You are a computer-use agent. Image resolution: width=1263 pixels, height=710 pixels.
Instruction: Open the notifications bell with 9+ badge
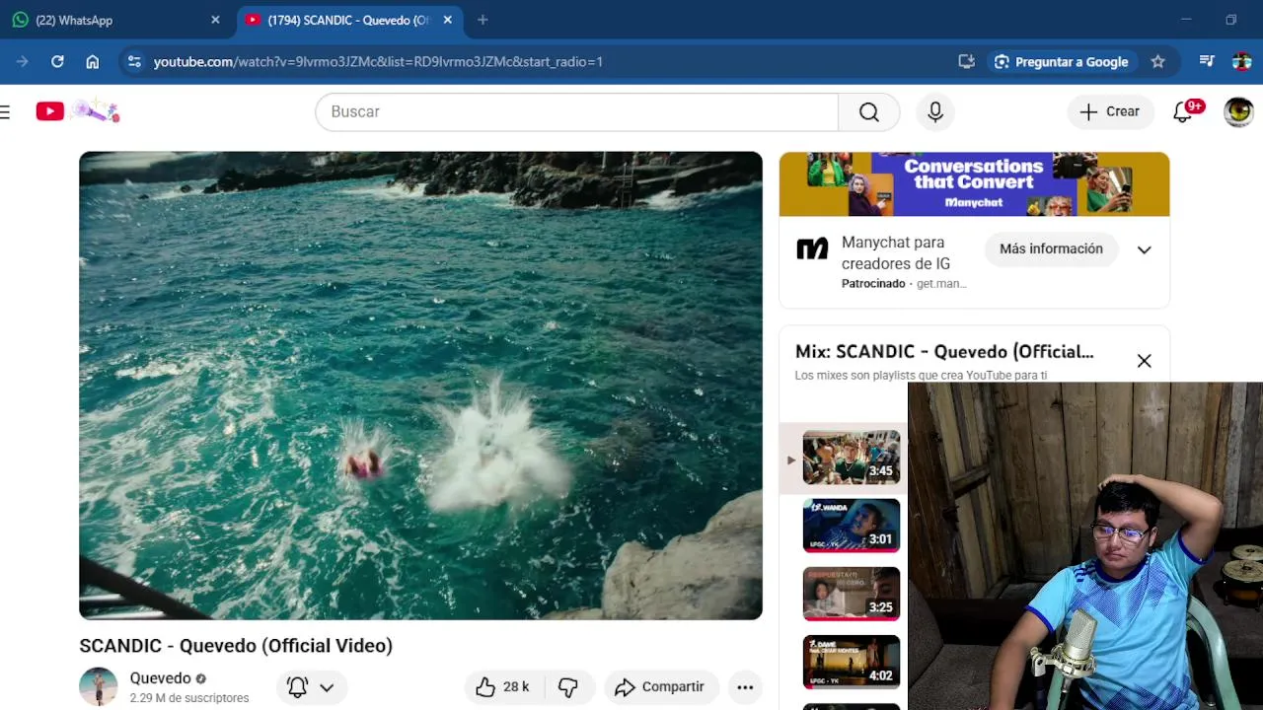click(x=1183, y=111)
